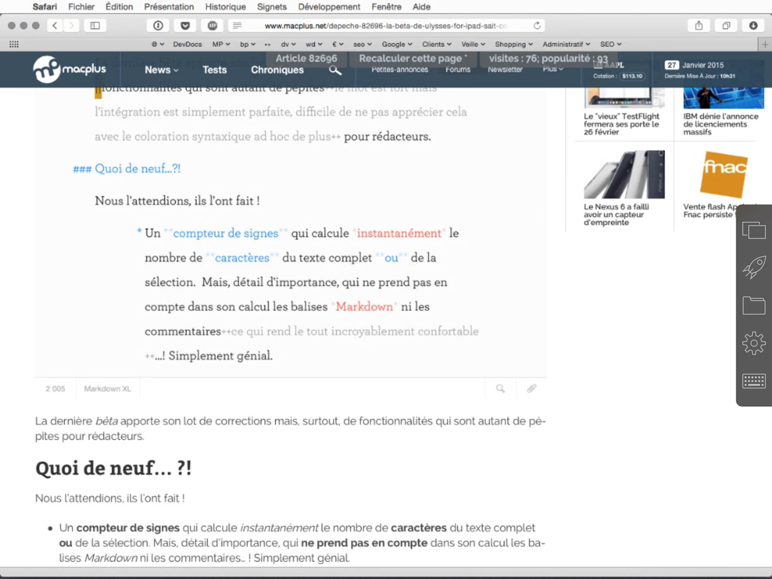Screen dimensions: 772x579
Task: Expand the uppercase SEO bookmarks folder
Action: point(611,44)
